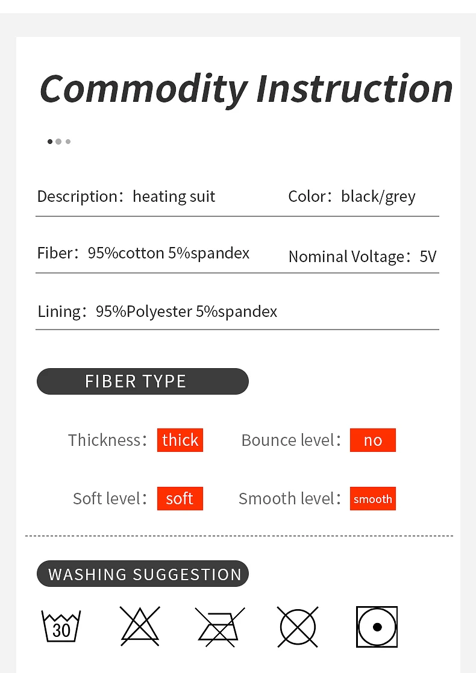
Task: Click the last light pagination dot
Action: pos(68,142)
